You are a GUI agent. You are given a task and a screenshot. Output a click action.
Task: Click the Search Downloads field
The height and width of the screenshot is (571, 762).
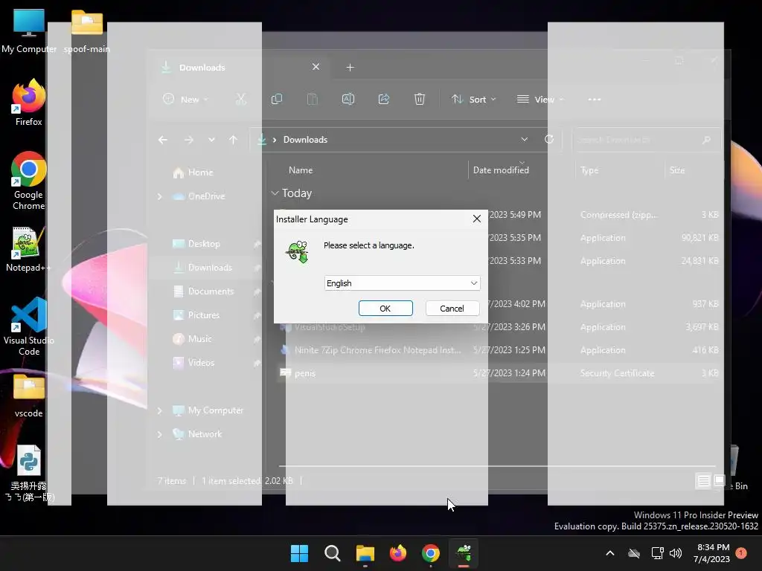645,140
